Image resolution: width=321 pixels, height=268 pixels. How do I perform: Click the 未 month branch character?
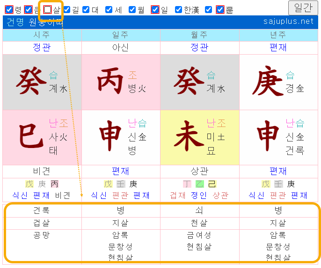pos(189,137)
